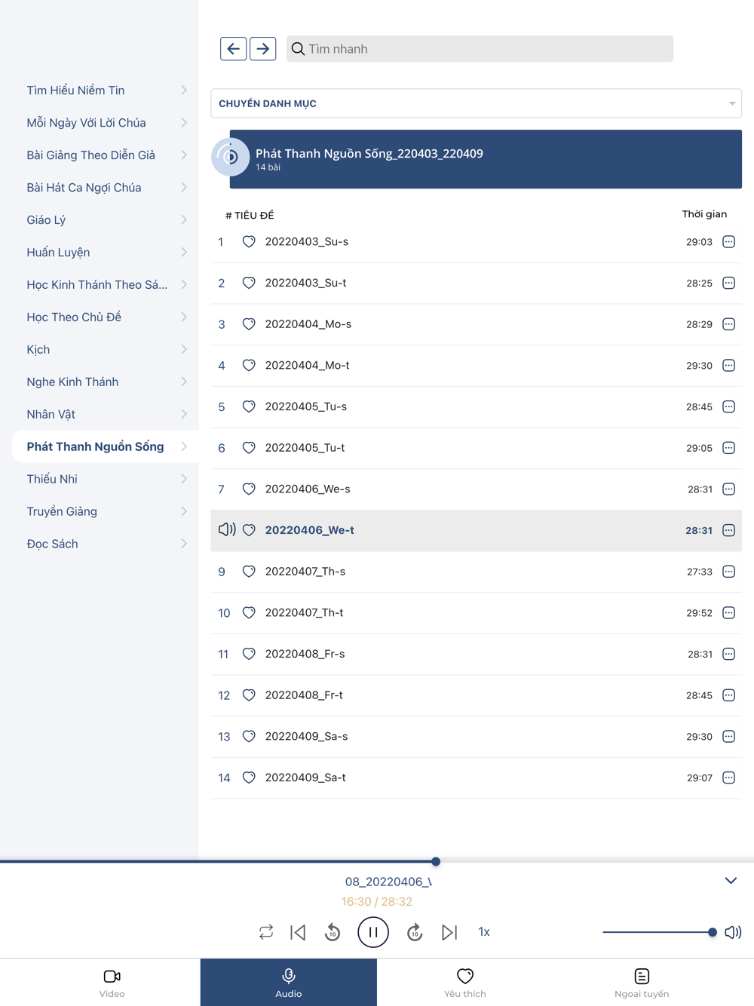Image resolution: width=754 pixels, height=1006 pixels.
Task: Click the now-playing speaker icon on row 8
Action: coord(226,529)
